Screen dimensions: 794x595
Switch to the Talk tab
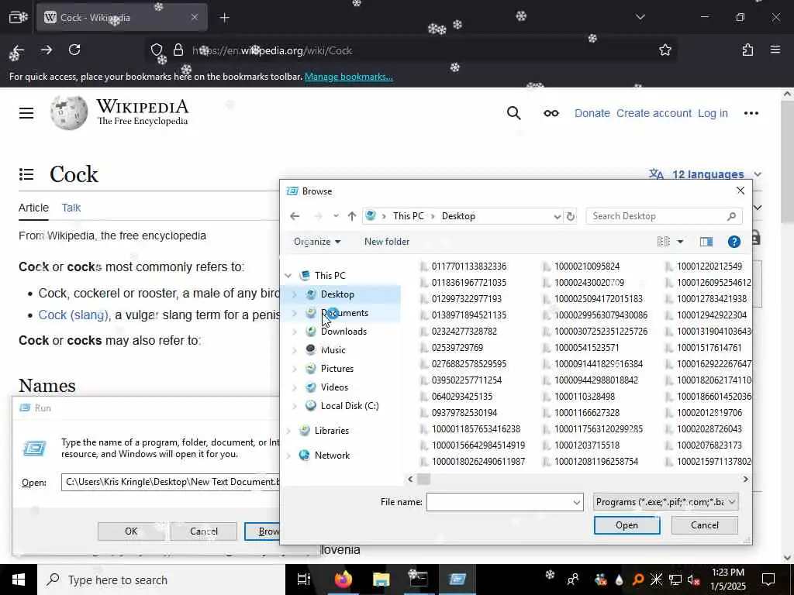(71, 208)
